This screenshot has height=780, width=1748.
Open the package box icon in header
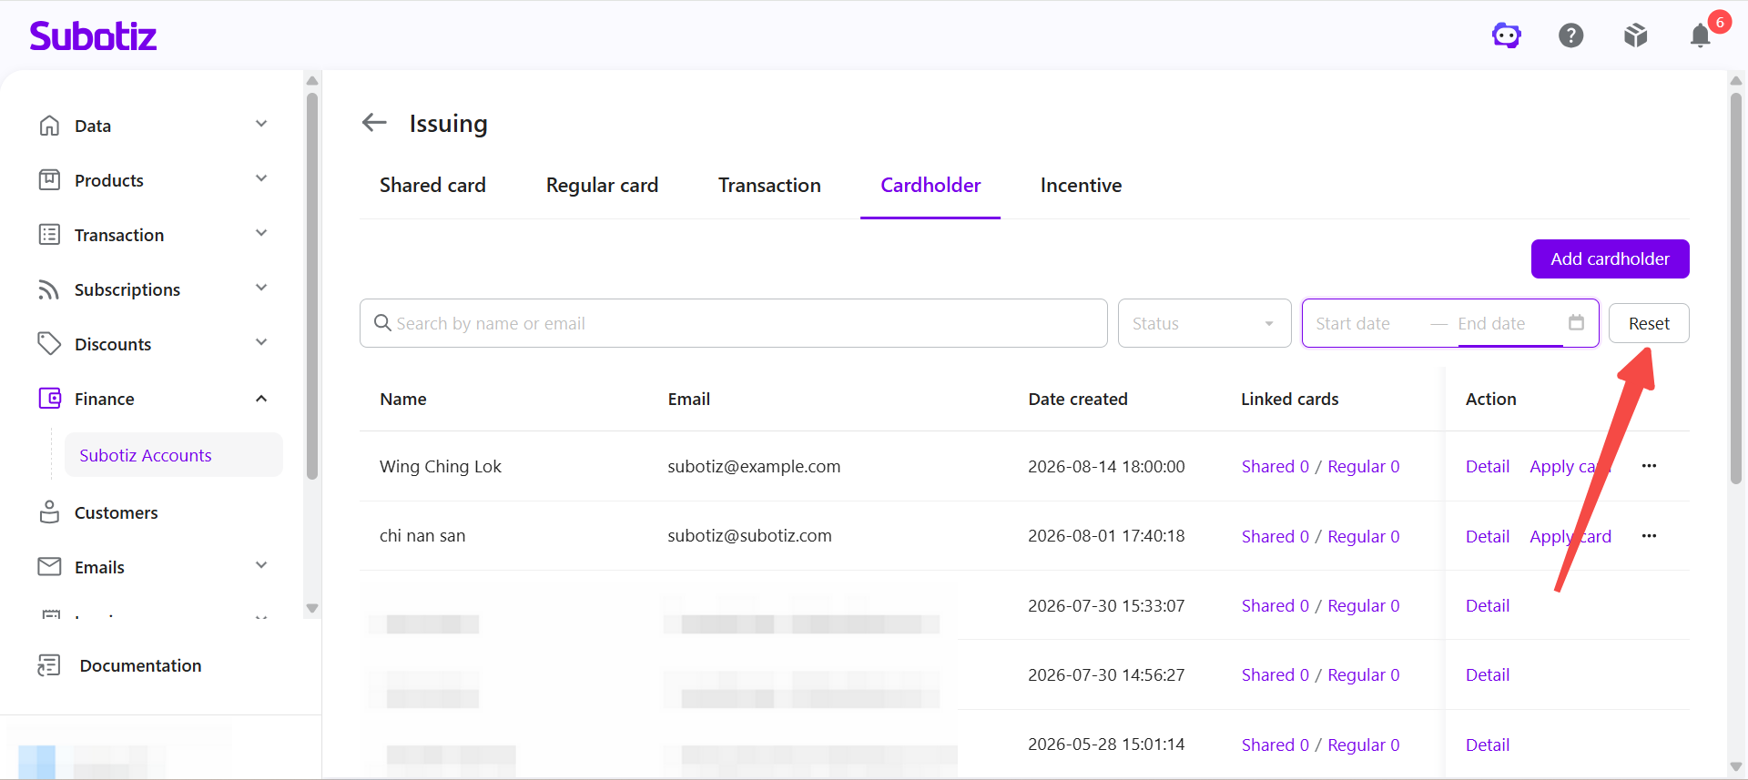click(1636, 35)
